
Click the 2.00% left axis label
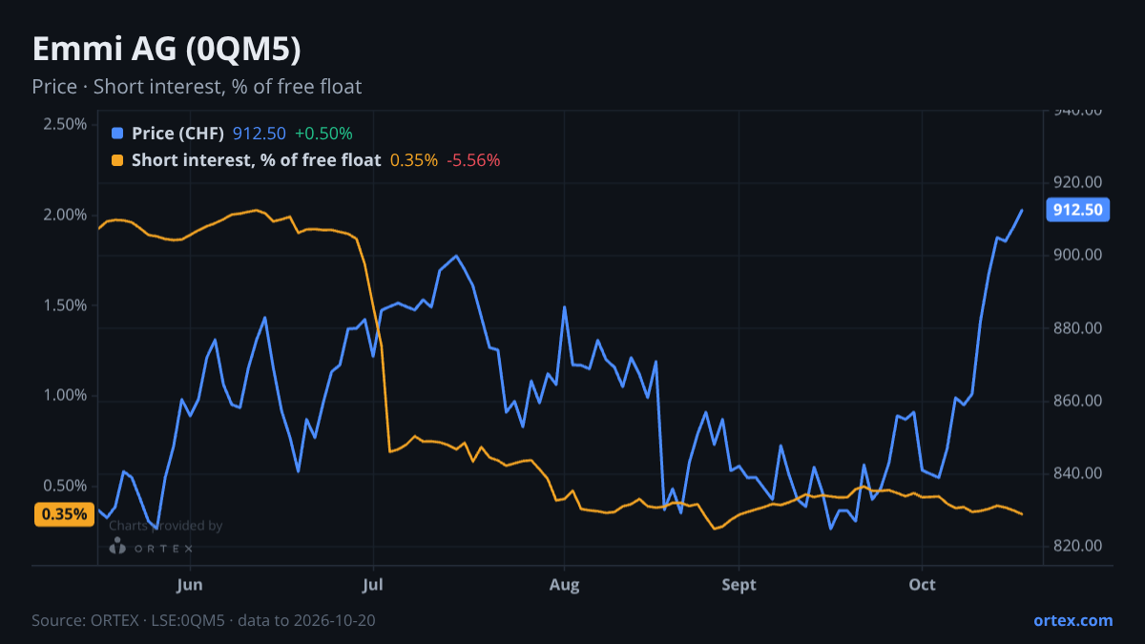[65, 215]
